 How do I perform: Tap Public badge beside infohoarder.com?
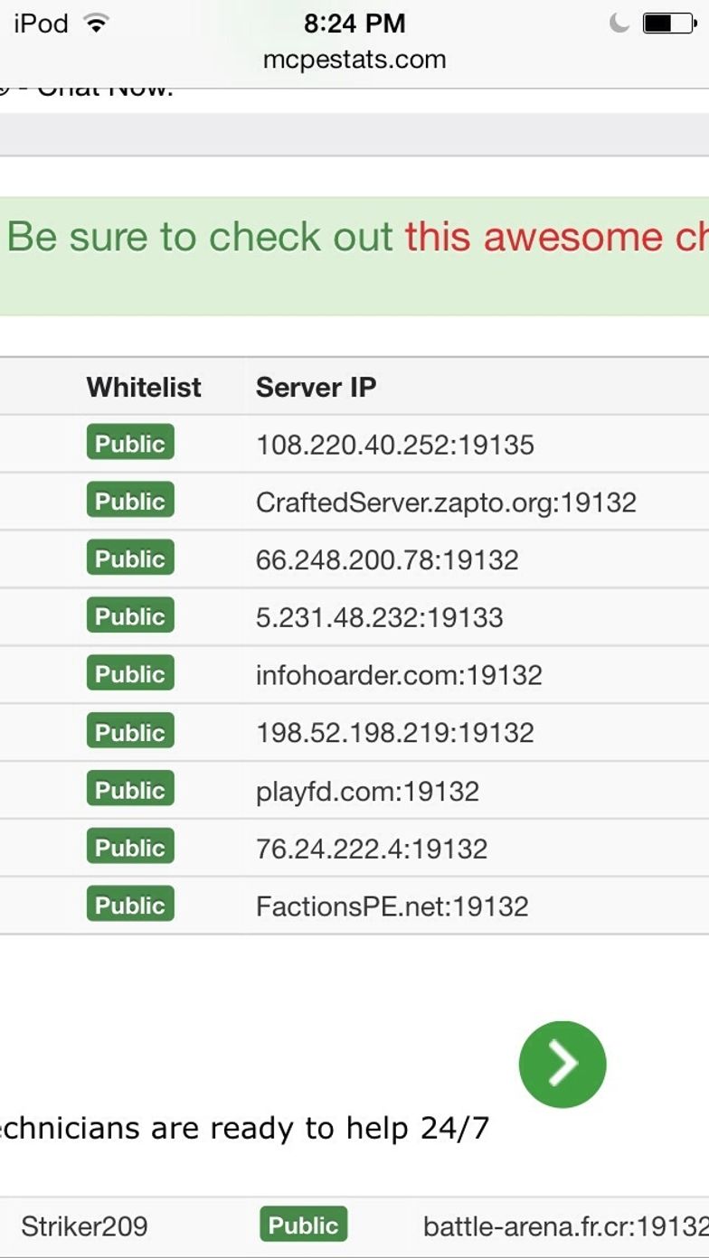click(x=130, y=673)
